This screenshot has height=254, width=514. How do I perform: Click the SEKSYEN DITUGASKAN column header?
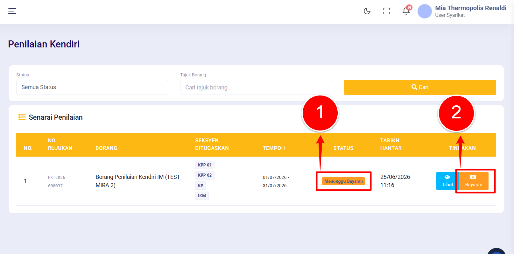click(212, 144)
